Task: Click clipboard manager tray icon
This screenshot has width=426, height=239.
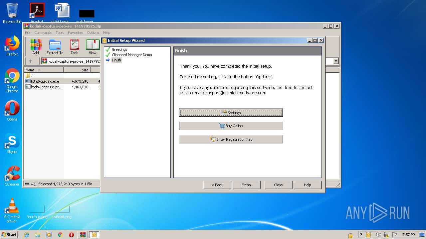Action: [x=369, y=235]
